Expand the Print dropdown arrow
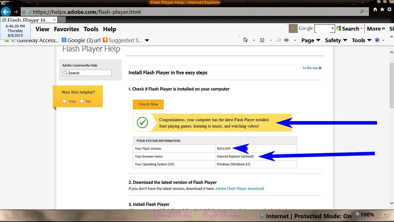394x222 pixels. coord(295,40)
